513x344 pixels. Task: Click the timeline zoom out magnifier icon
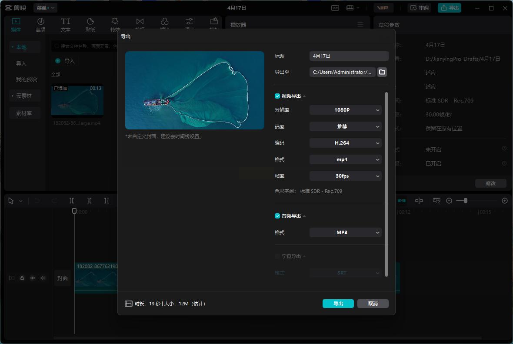449,201
